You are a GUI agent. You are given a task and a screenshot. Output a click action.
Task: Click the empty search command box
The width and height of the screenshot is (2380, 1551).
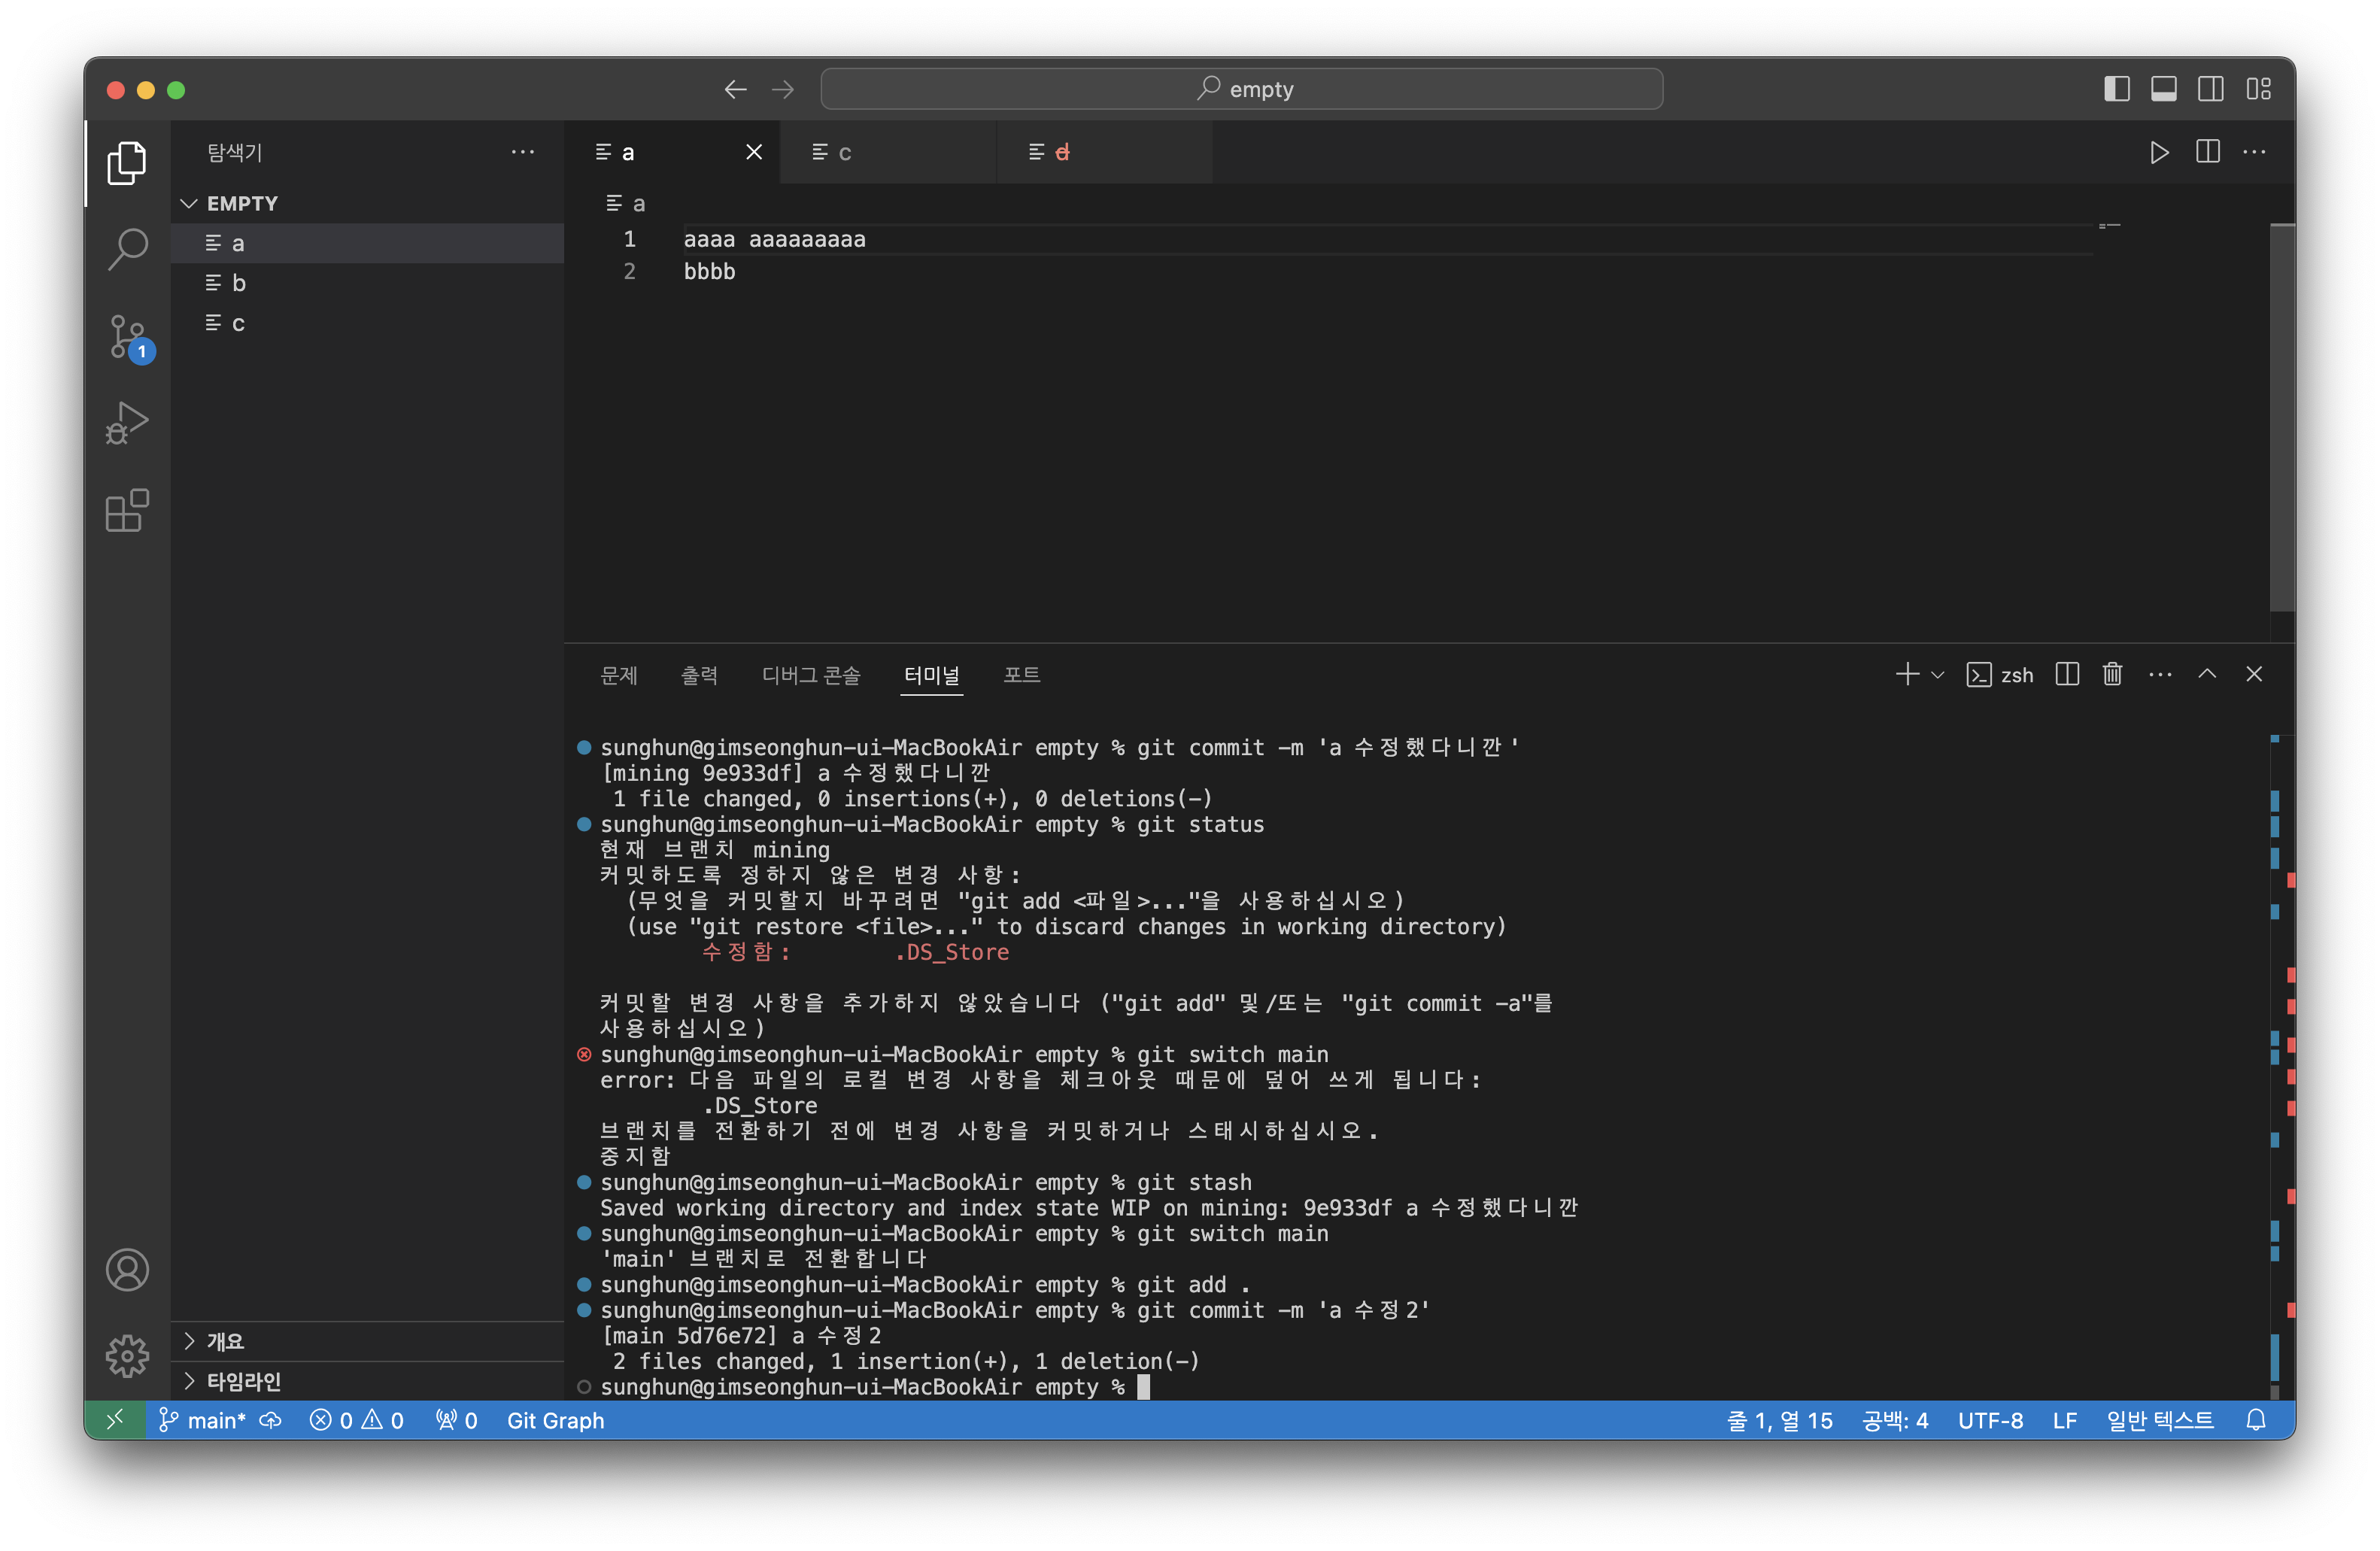click(1241, 89)
